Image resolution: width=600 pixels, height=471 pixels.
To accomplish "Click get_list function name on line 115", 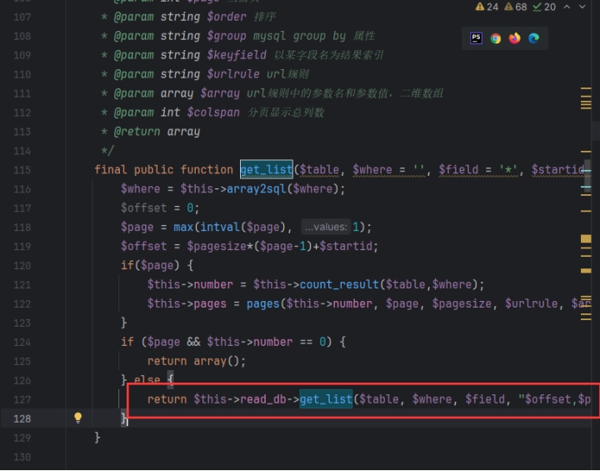I will click(266, 169).
